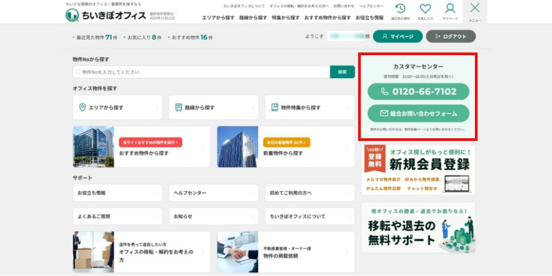The image size is (552, 276).
Task: Click the book icon for 物件特集から探す
Action: coord(274,108)
